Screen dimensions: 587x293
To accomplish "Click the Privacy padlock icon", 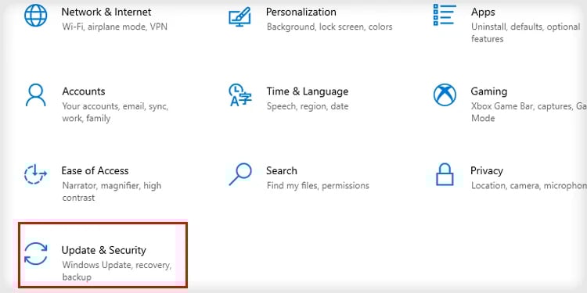I will [x=445, y=174].
